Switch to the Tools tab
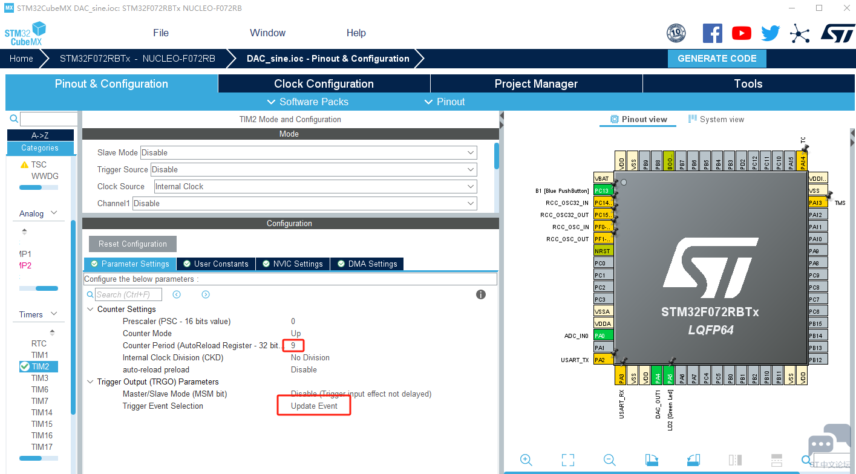The width and height of the screenshot is (856, 474). pyautogui.click(x=748, y=84)
